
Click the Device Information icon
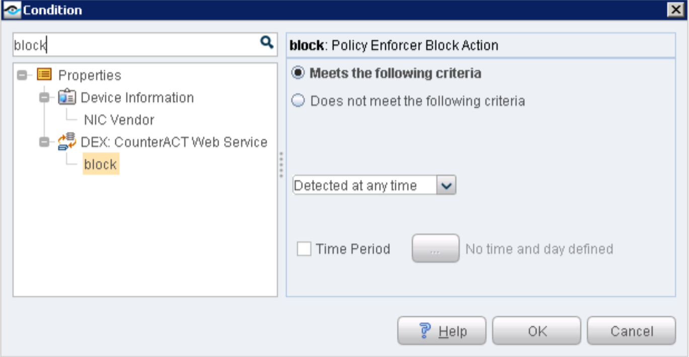tap(67, 97)
